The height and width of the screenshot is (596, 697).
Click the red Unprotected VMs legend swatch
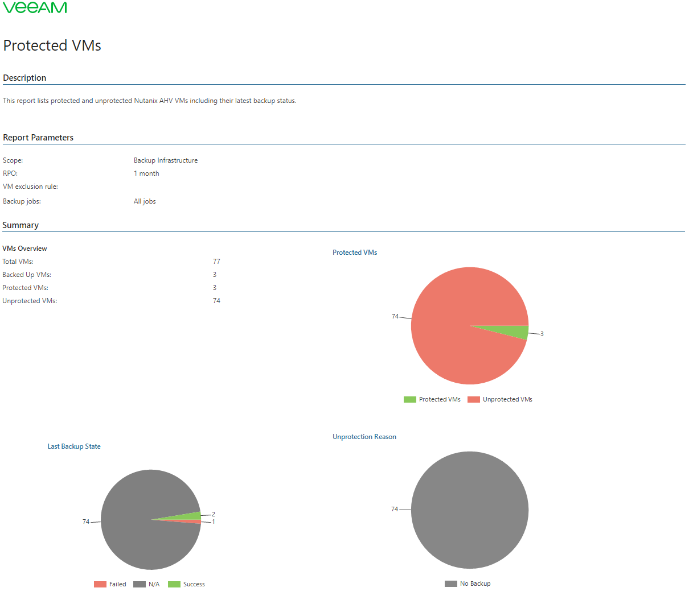coord(474,399)
